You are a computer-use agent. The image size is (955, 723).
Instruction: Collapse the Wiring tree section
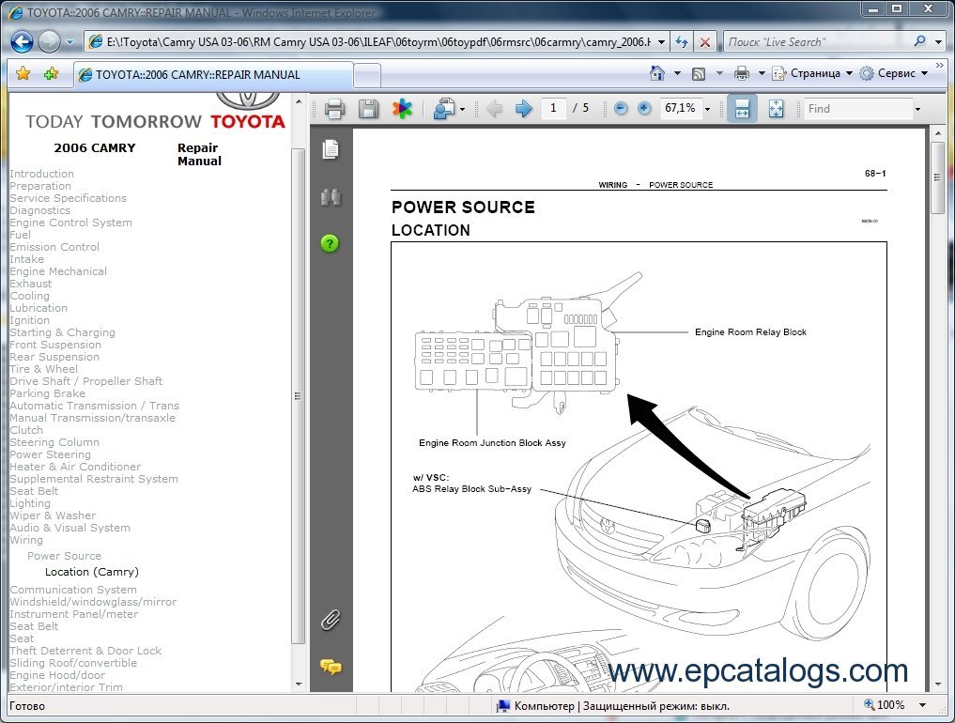(26, 540)
